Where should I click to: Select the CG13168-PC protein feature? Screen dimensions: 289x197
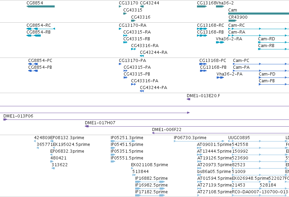pos(203,64)
